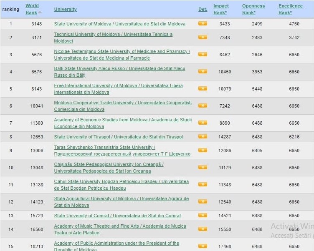Open Chișinău State Pedagogical University Ion Creangă link
Image resolution: width=314 pixels, height=251 pixels.
(x=109, y=168)
